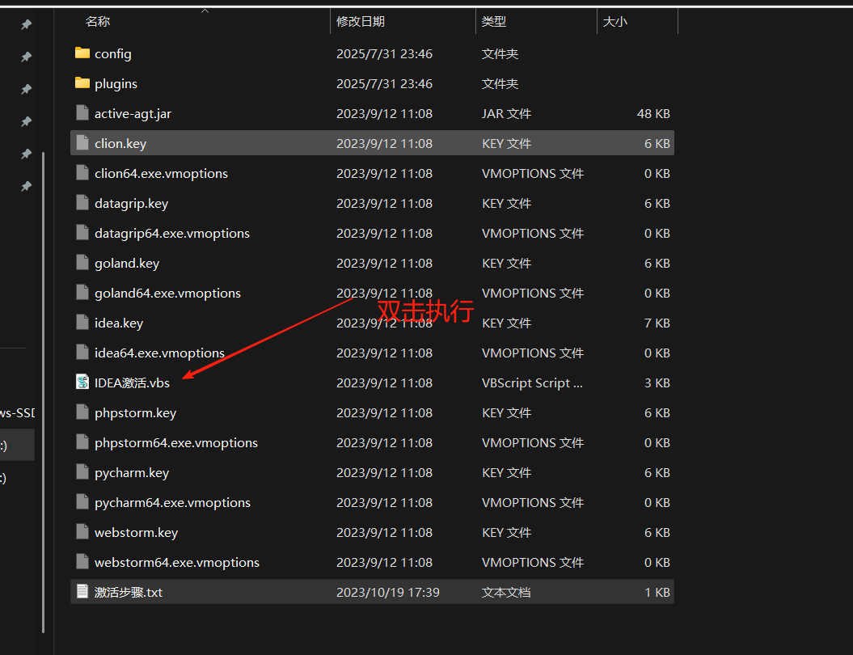The width and height of the screenshot is (853, 655).
Task: Click the idea.key file icon
Action: (x=82, y=322)
